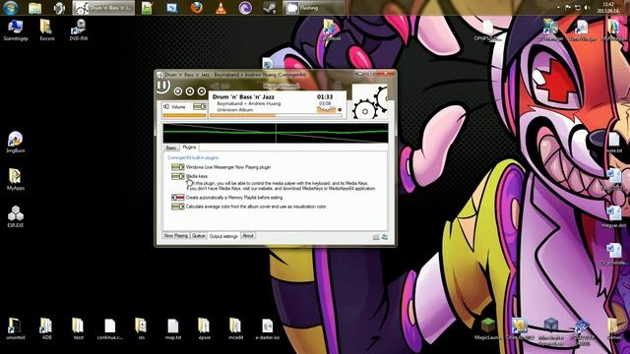
Task: Click the grey icon at the player's bottom right
Action: [376, 237]
